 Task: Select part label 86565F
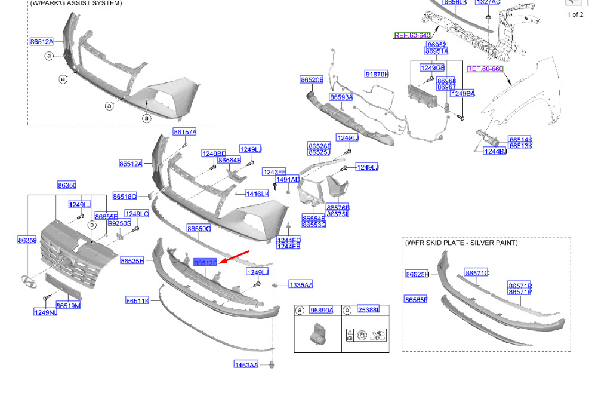416,300
